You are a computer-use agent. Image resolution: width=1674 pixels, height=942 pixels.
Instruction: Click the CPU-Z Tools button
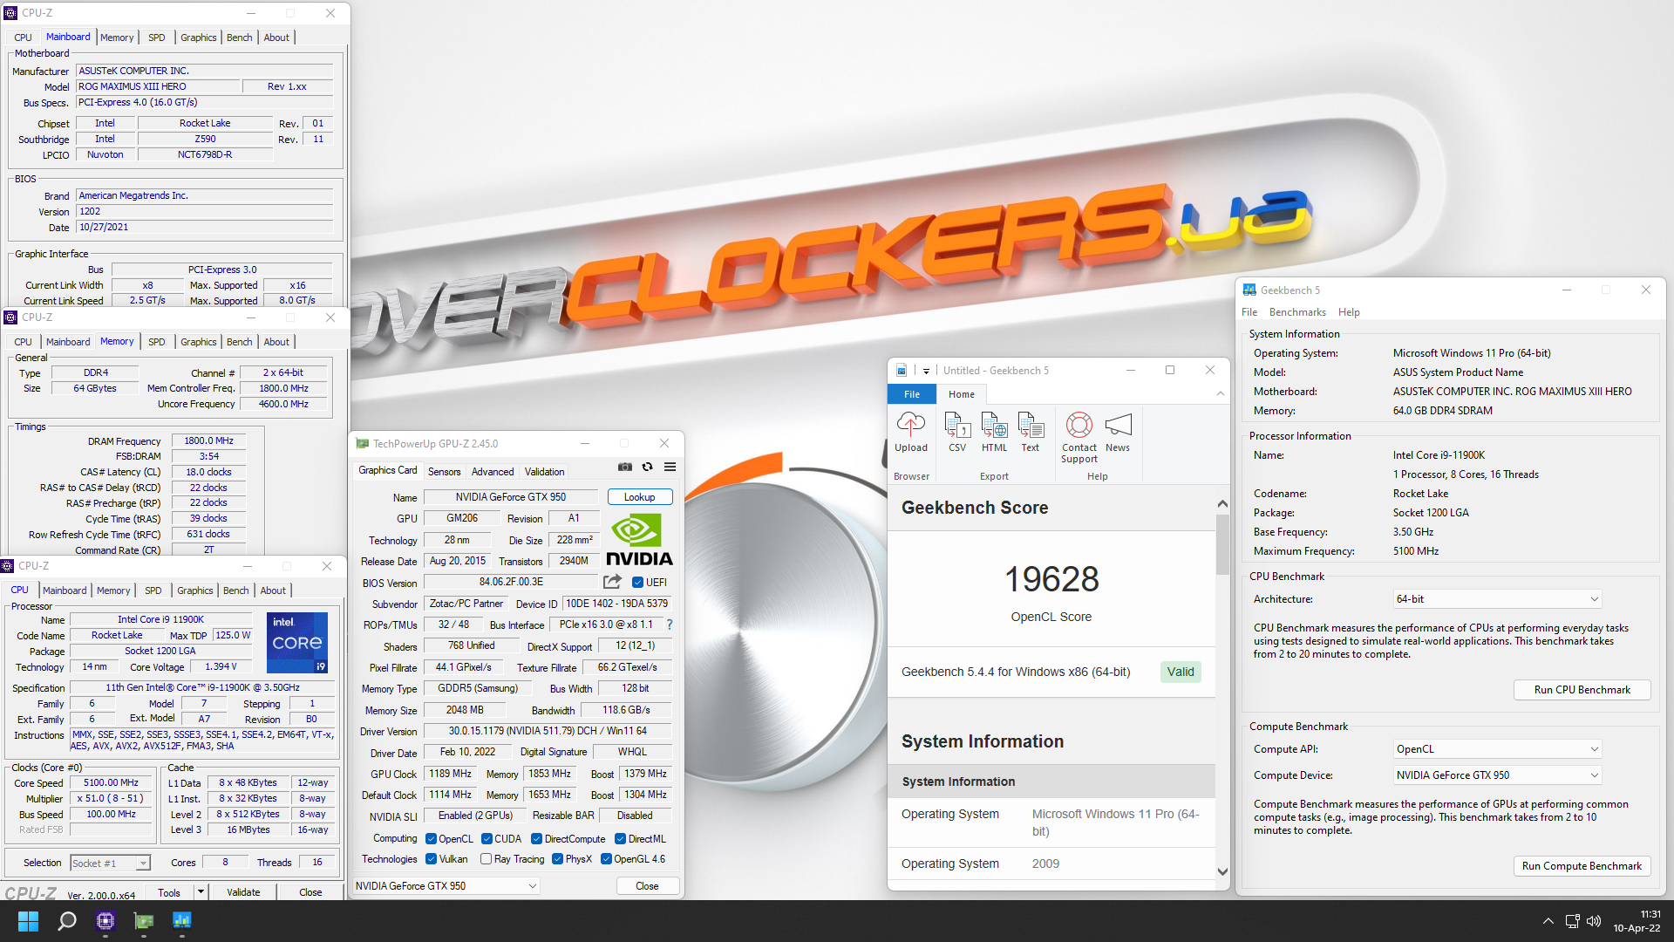click(x=169, y=892)
